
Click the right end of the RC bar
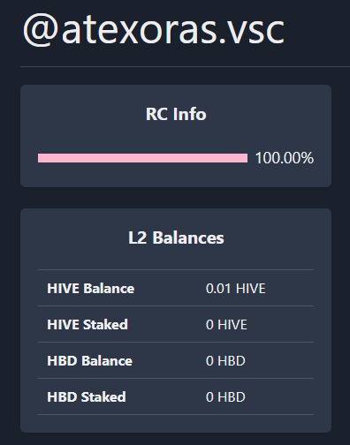(245, 158)
